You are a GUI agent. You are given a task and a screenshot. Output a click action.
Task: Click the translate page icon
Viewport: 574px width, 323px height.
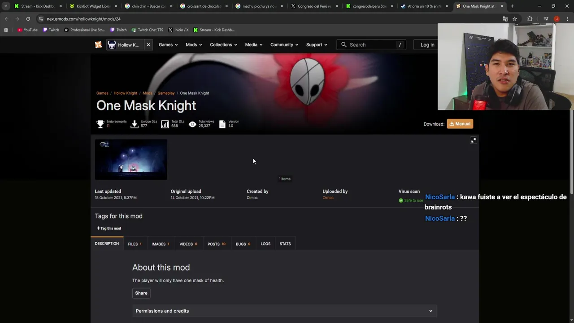click(505, 19)
